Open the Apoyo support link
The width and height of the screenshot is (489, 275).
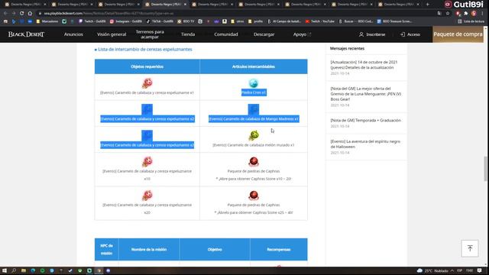pyautogui.click(x=302, y=34)
